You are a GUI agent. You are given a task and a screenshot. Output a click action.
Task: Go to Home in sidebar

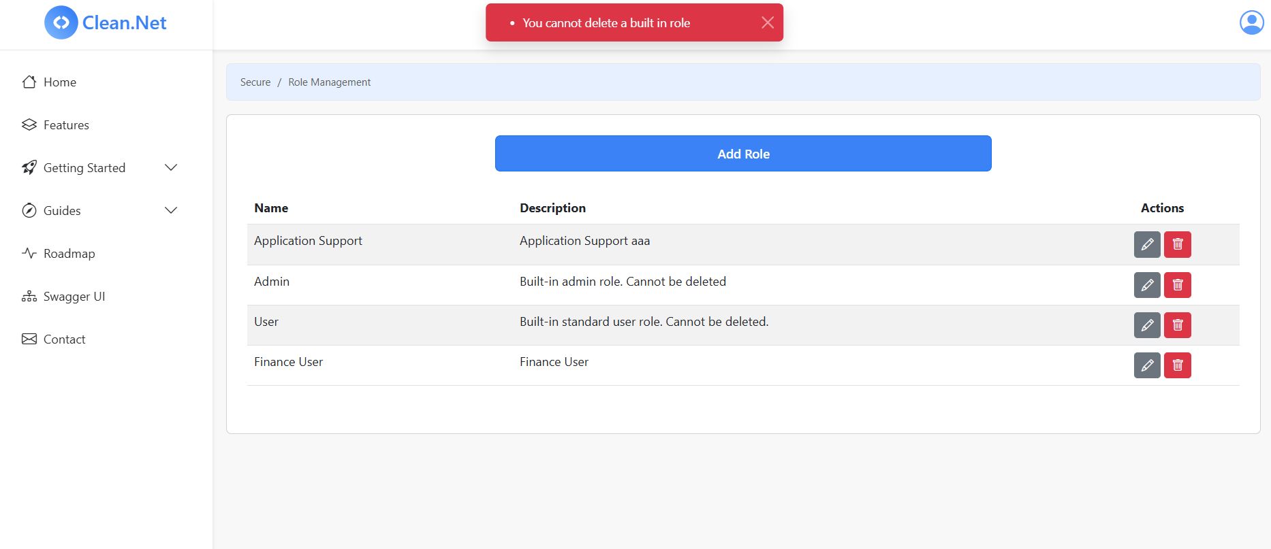59,82
